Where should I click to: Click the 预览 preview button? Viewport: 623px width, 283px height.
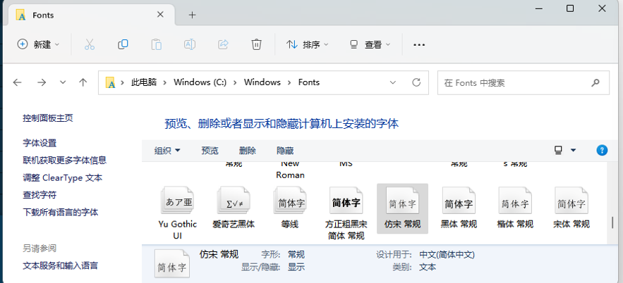point(210,151)
